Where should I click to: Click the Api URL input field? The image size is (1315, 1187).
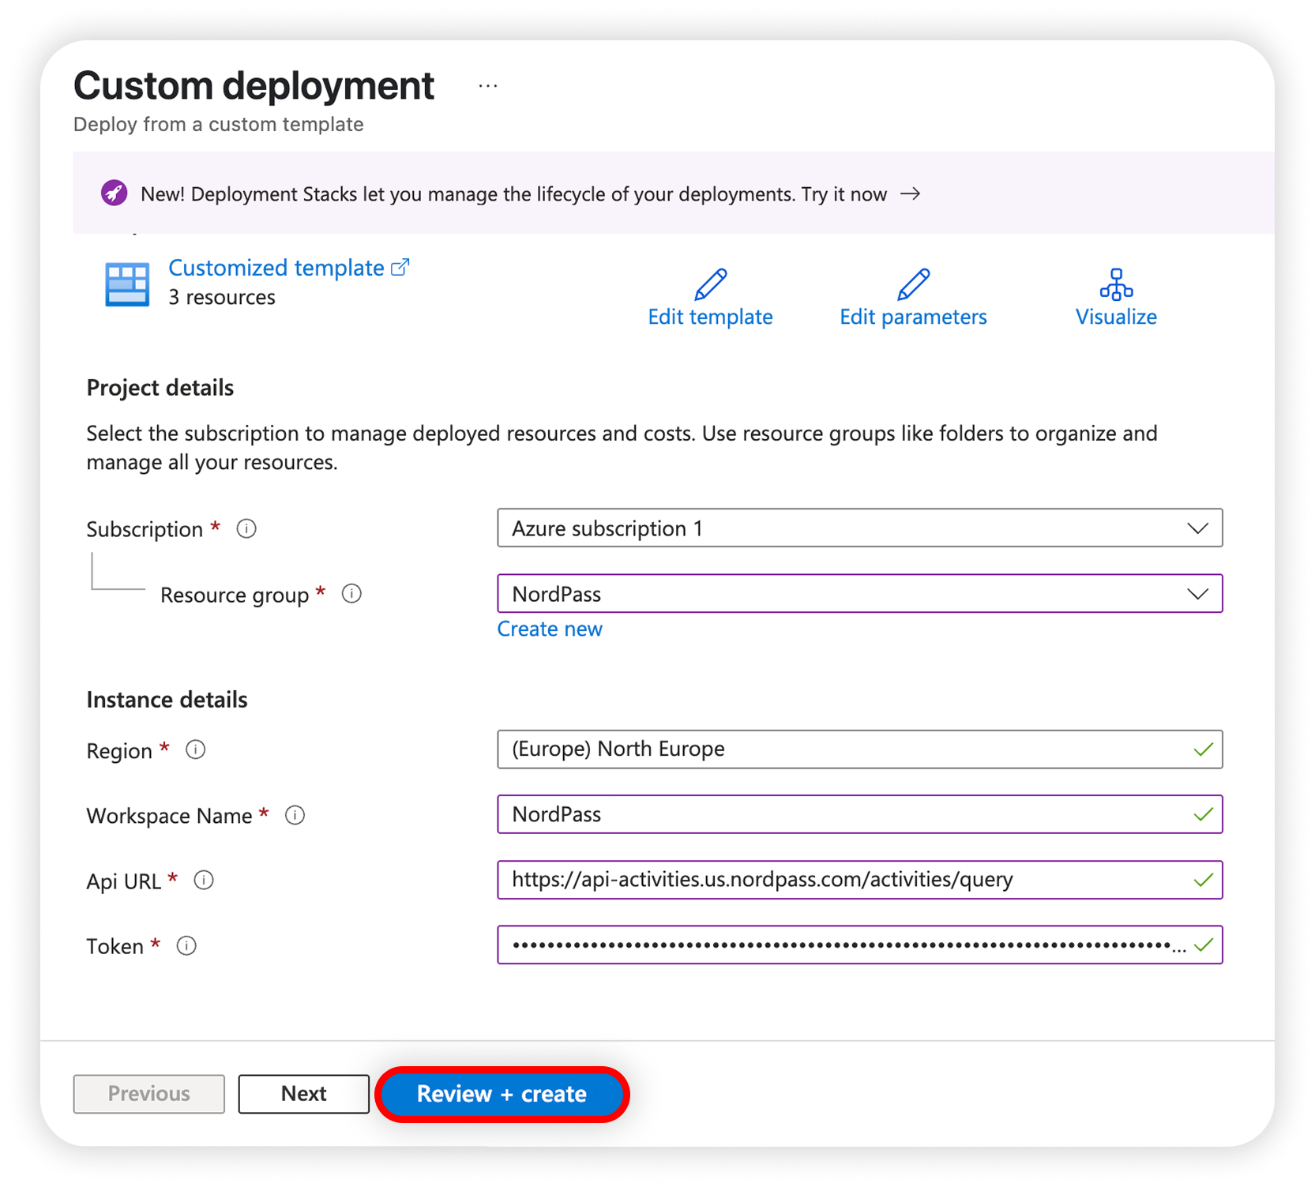[x=860, y=880]
